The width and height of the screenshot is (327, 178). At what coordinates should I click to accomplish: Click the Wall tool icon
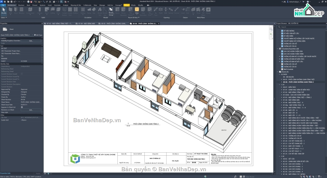(11, 11)
